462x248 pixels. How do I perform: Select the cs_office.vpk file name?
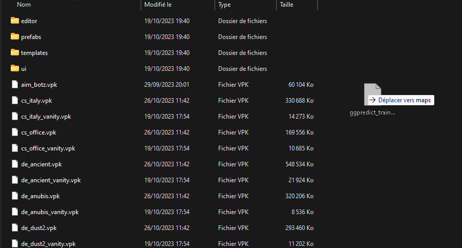pos(38,132)
